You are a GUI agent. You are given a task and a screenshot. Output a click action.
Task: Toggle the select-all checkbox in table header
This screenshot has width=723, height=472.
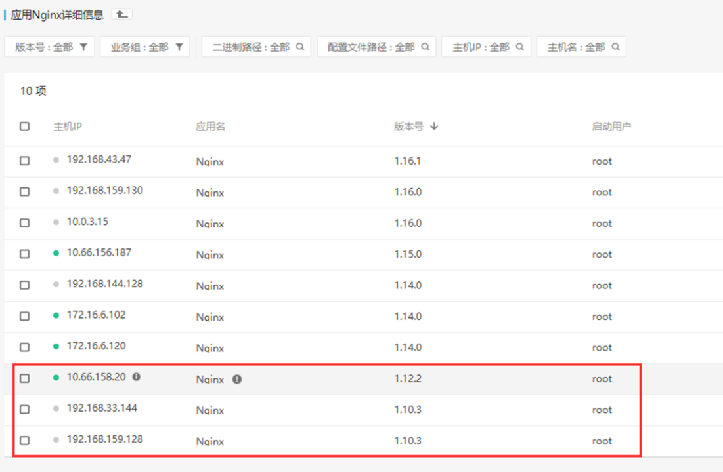pos(25,127)
